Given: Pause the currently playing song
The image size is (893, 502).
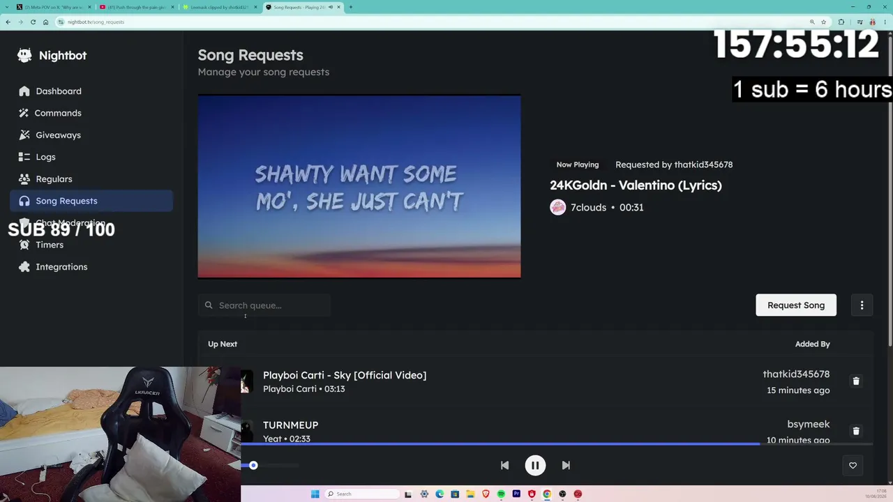Looking at the screenshot, I should [535, 466].
